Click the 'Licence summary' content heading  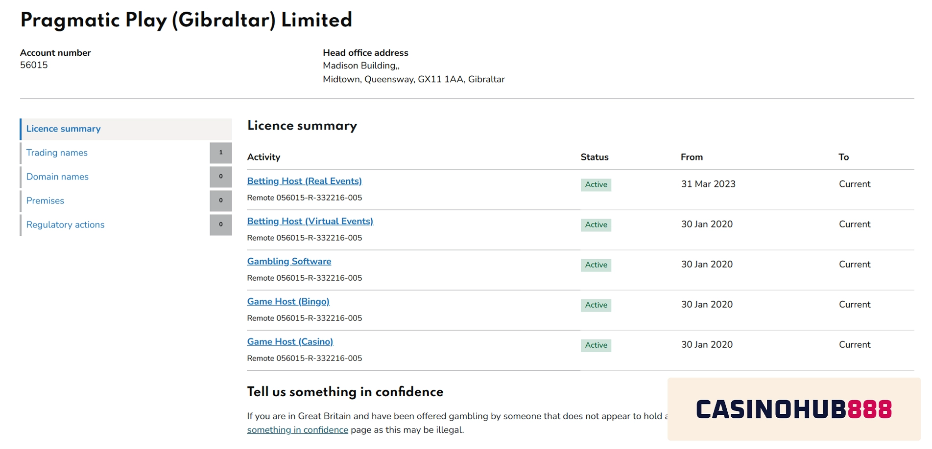[x=302, y=126]
